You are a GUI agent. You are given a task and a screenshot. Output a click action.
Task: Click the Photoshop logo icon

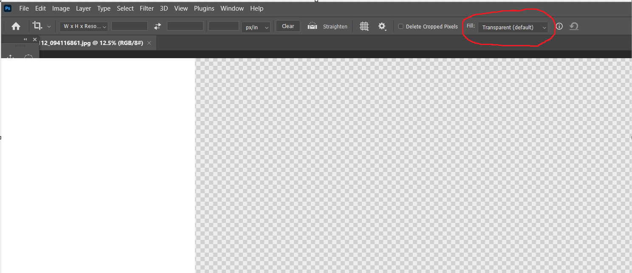click(x=8, y=8)
